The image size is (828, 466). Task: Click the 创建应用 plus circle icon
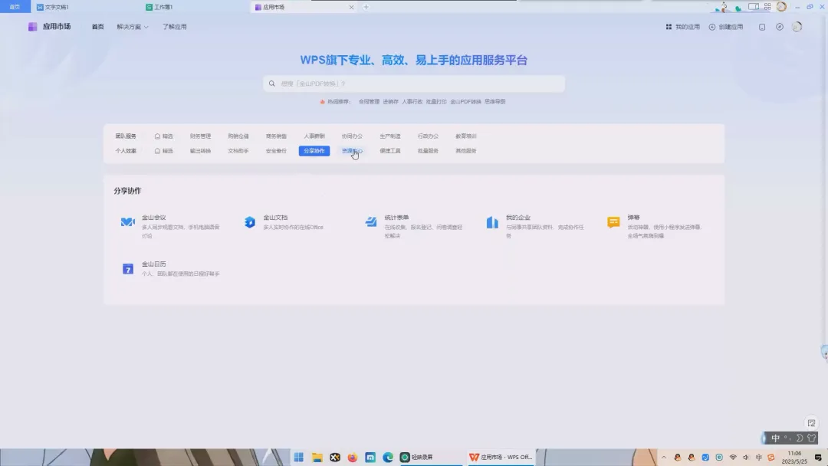point(711,27)
